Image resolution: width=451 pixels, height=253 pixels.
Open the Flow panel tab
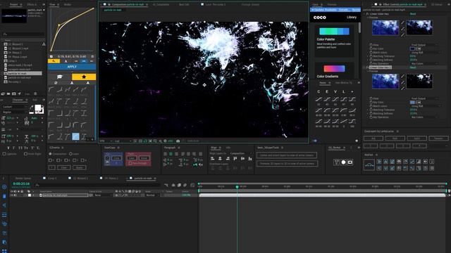(x=52, y=5)
